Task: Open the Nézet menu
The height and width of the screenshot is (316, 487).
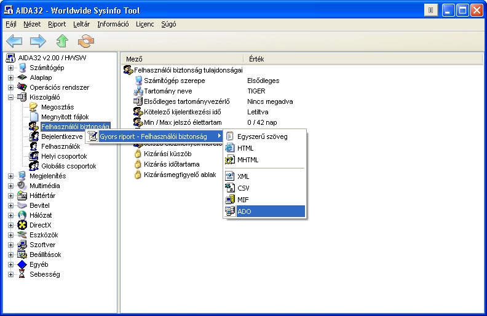Action: tap(32, 24)
